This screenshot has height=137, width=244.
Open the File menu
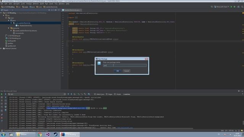[x=2, y=3]
